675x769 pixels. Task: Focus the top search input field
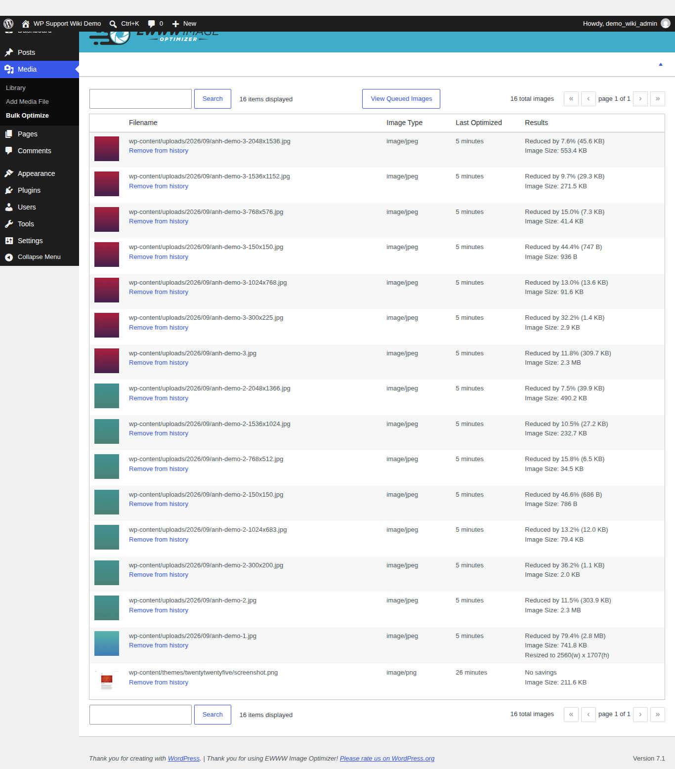click(x=140, y=99)
